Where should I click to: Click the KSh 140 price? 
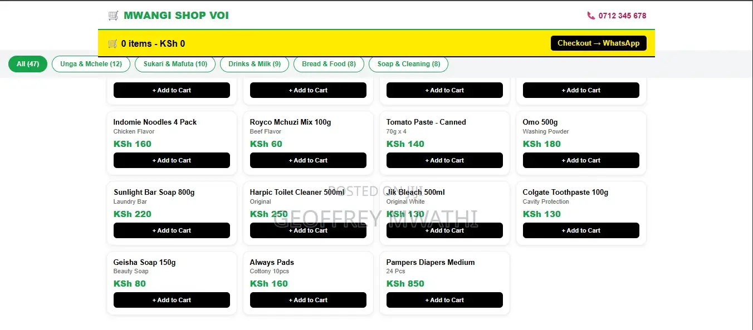(x=405, y=144)
